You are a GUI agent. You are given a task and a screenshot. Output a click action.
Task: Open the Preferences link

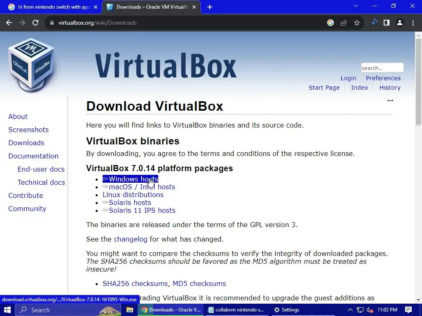tap(383, 78)
